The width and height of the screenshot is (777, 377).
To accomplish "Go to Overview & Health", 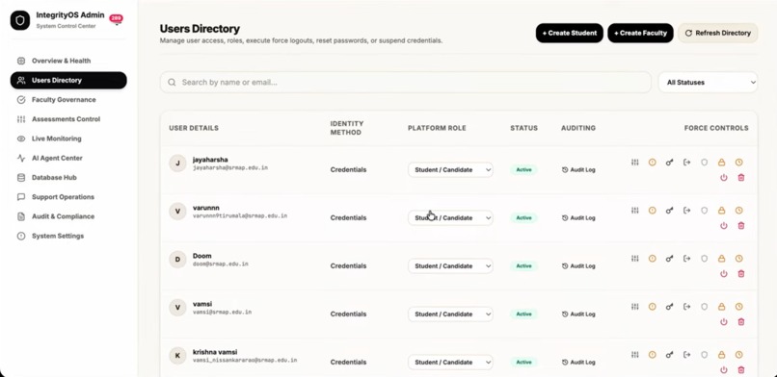I will point(68,61).
